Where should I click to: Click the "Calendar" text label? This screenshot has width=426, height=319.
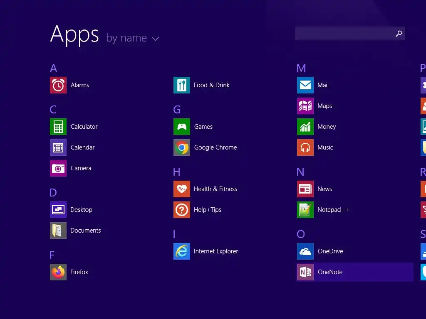coord(83,147)
